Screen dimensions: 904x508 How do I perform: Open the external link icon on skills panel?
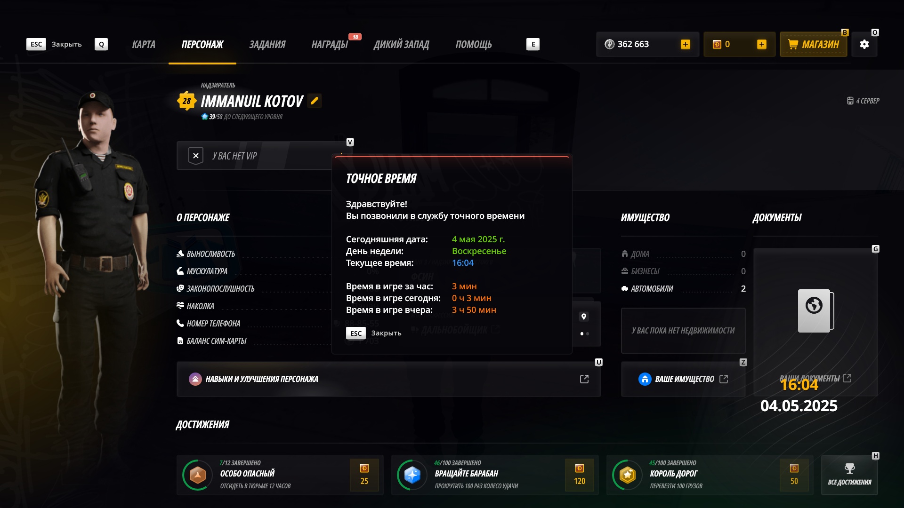pos(584,379)
